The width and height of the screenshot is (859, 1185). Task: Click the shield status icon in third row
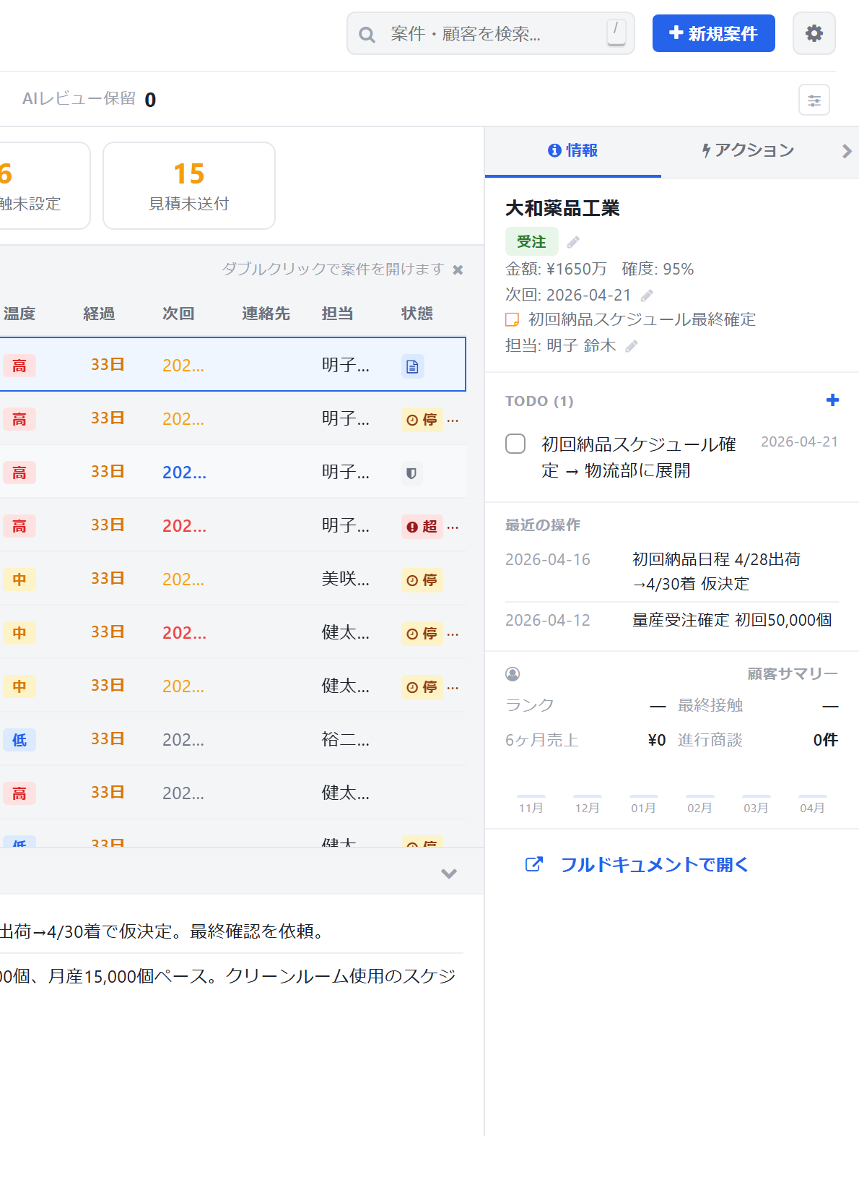pos(411,473)
